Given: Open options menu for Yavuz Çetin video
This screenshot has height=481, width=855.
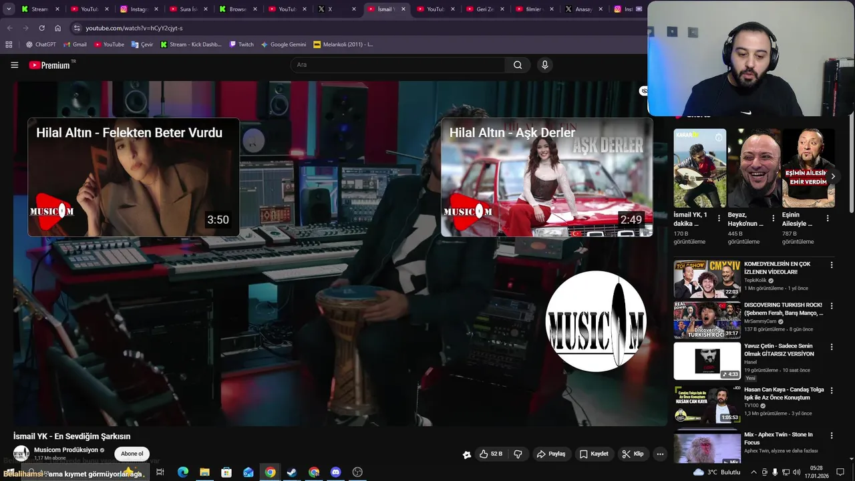Looking at the screenshot, I should click(x=832, y=347).
